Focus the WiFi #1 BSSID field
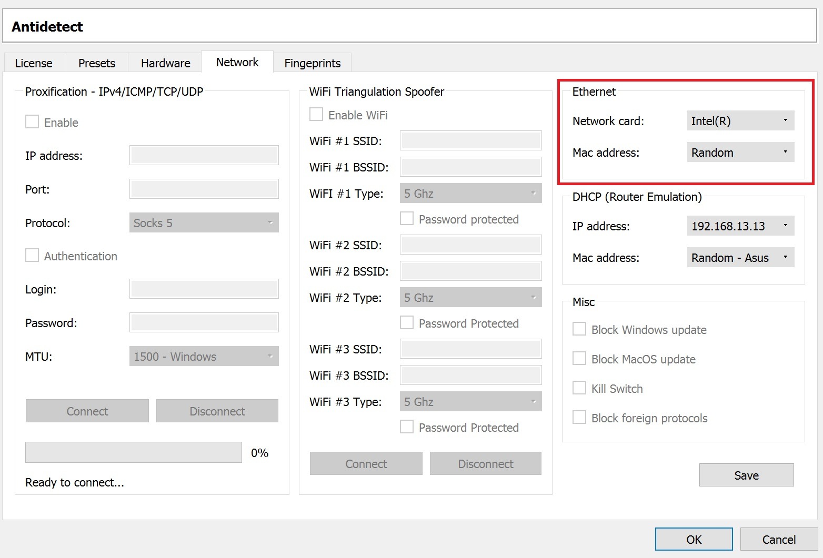Viewport: 823px width, 558px height. [x=471, y=167]
